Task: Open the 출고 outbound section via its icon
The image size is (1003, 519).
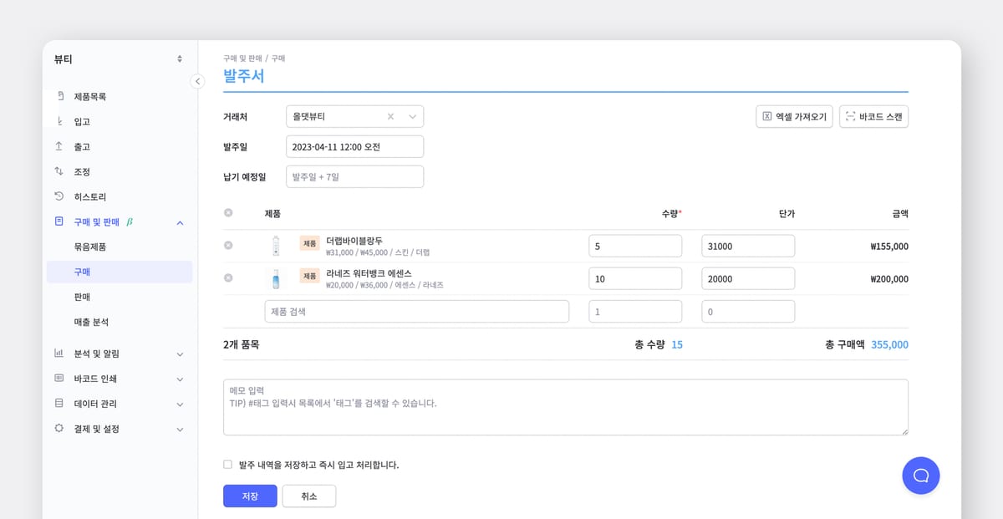Action: pyautogui.click(x=60, y=146)
